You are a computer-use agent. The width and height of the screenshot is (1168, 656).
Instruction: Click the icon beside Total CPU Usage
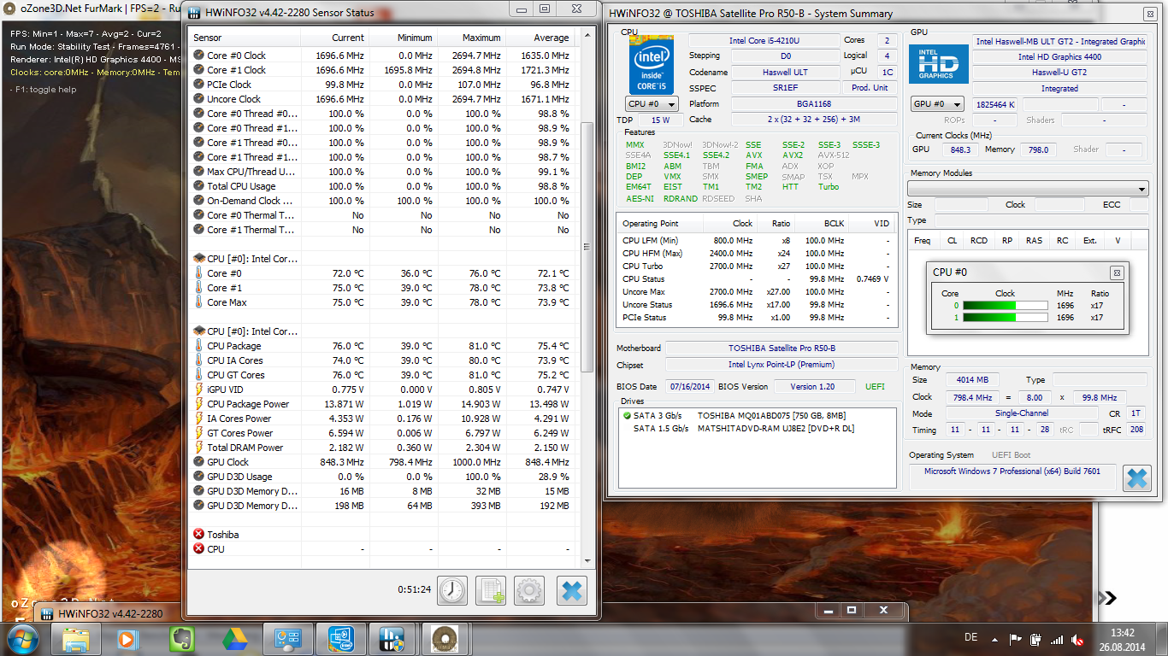pyautogui.click(x=199, y=186)
